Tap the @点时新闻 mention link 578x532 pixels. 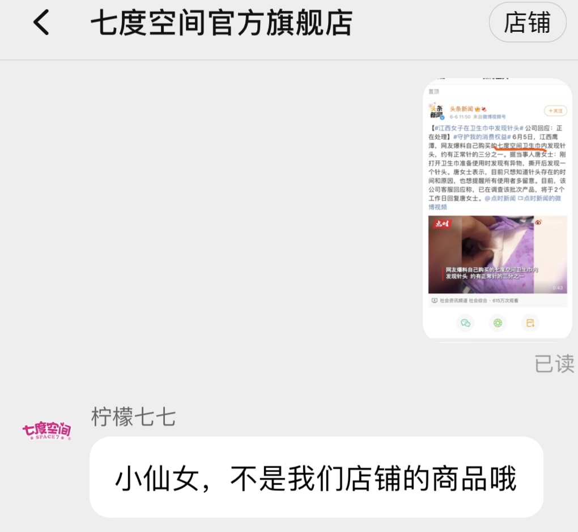coord(500,199)
